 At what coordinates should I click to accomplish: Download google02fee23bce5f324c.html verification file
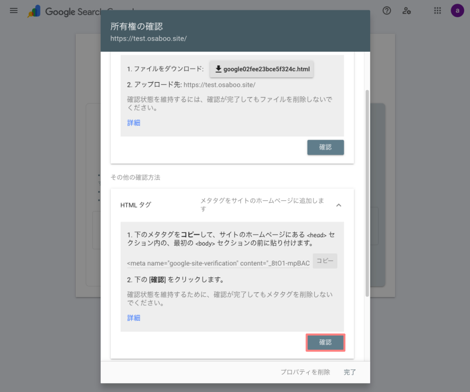coord(262,70)
